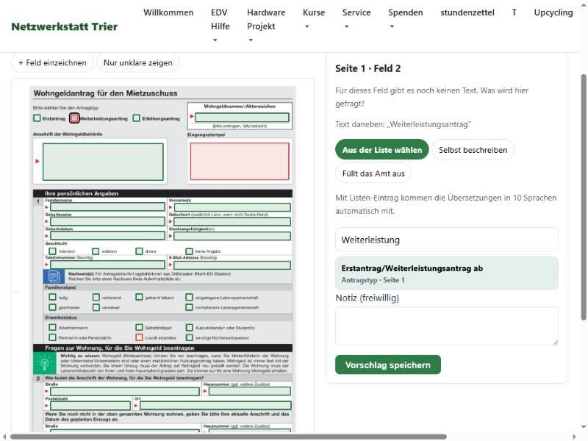
Task: Select the red Eingangsstempel field box
Action: coord(240,161)
